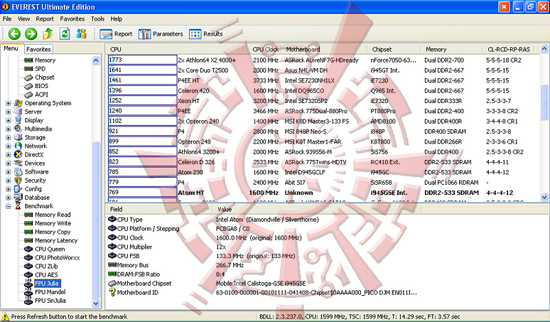Select the Memory Copy benchmark
This screenshot has width=550, height=322.
tap(53, 232)
